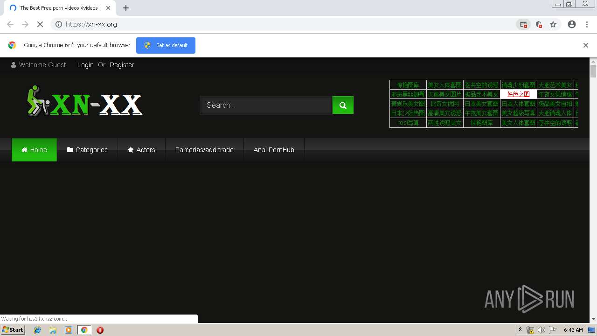
Task: Click the green search magnifier button
Action: tap(343, 105)
